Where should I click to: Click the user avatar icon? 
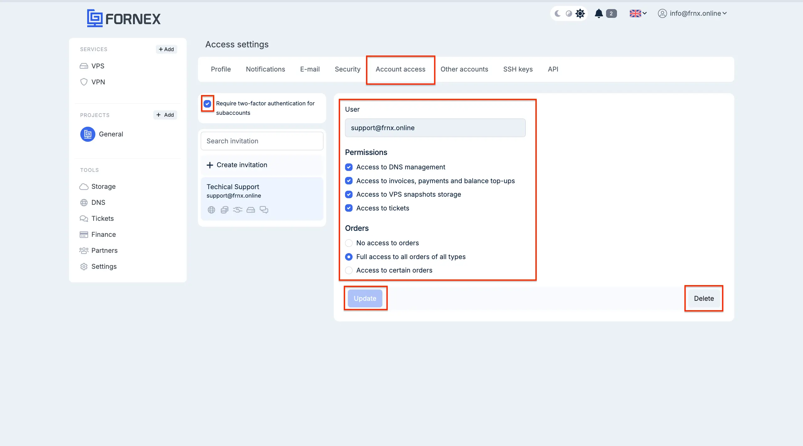click(662, 13)
